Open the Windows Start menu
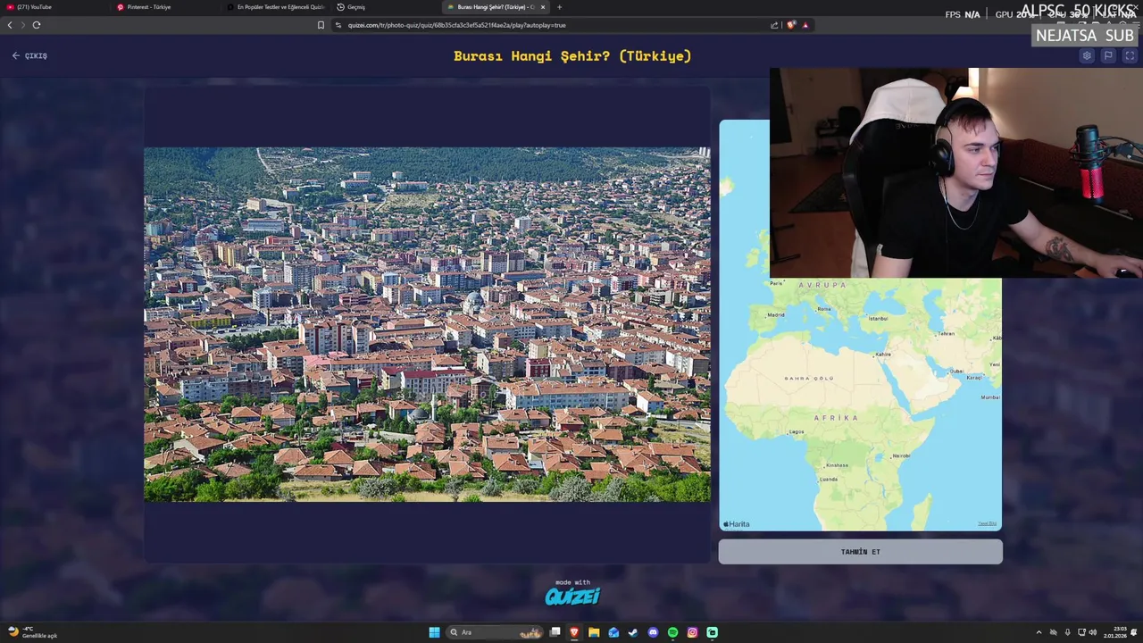 point(434,632)
